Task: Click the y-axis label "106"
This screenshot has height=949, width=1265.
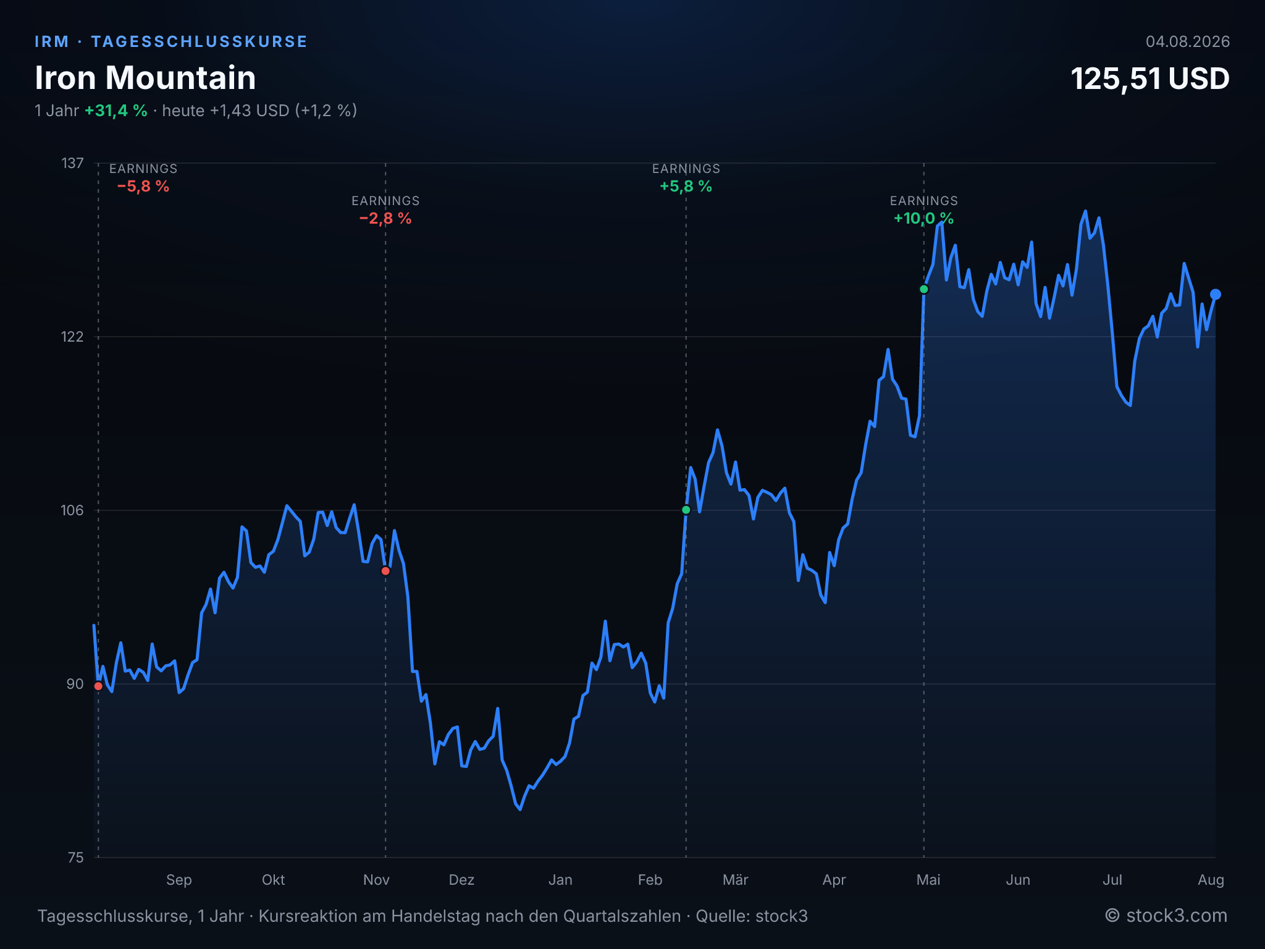Action: tap(72, 510)
